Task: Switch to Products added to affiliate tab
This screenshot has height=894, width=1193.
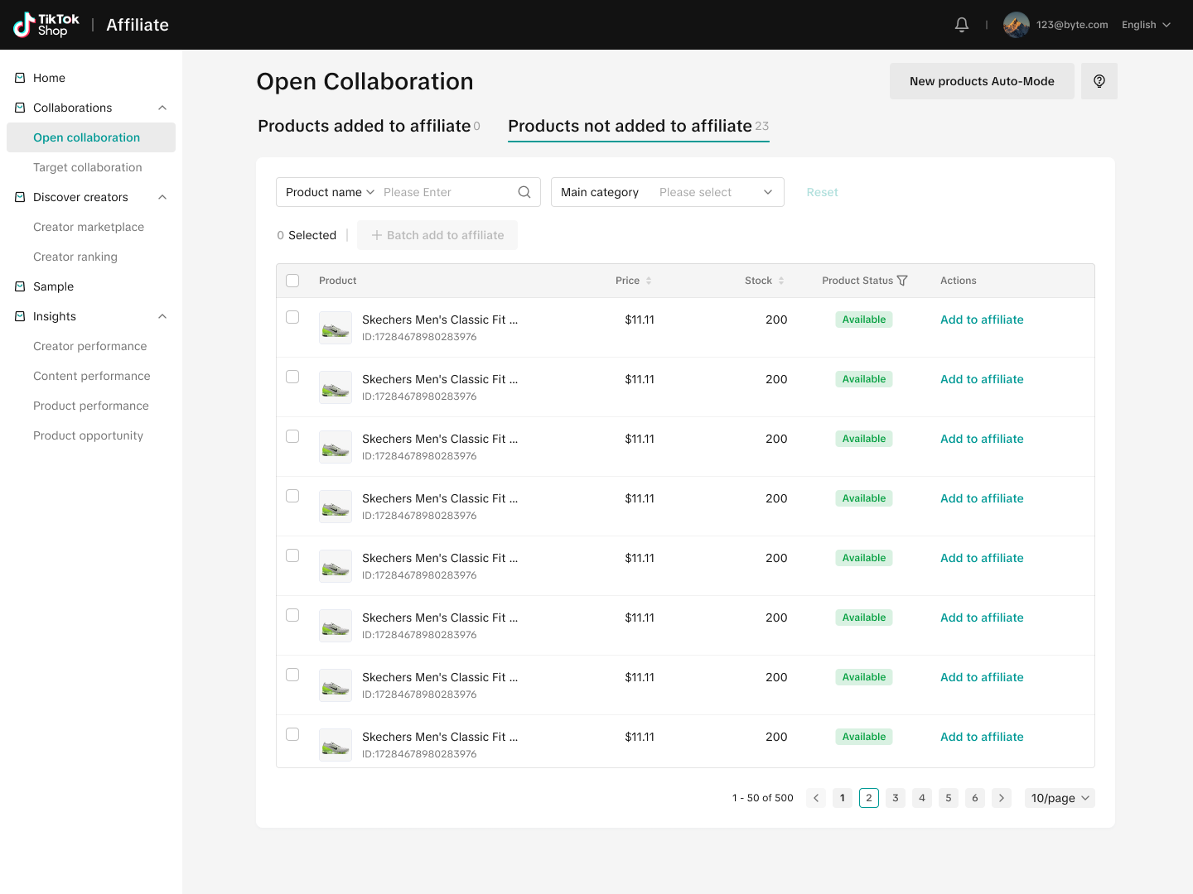Action: tap(369, 126)
